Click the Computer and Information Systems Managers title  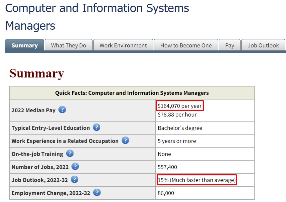pos(97,17)
